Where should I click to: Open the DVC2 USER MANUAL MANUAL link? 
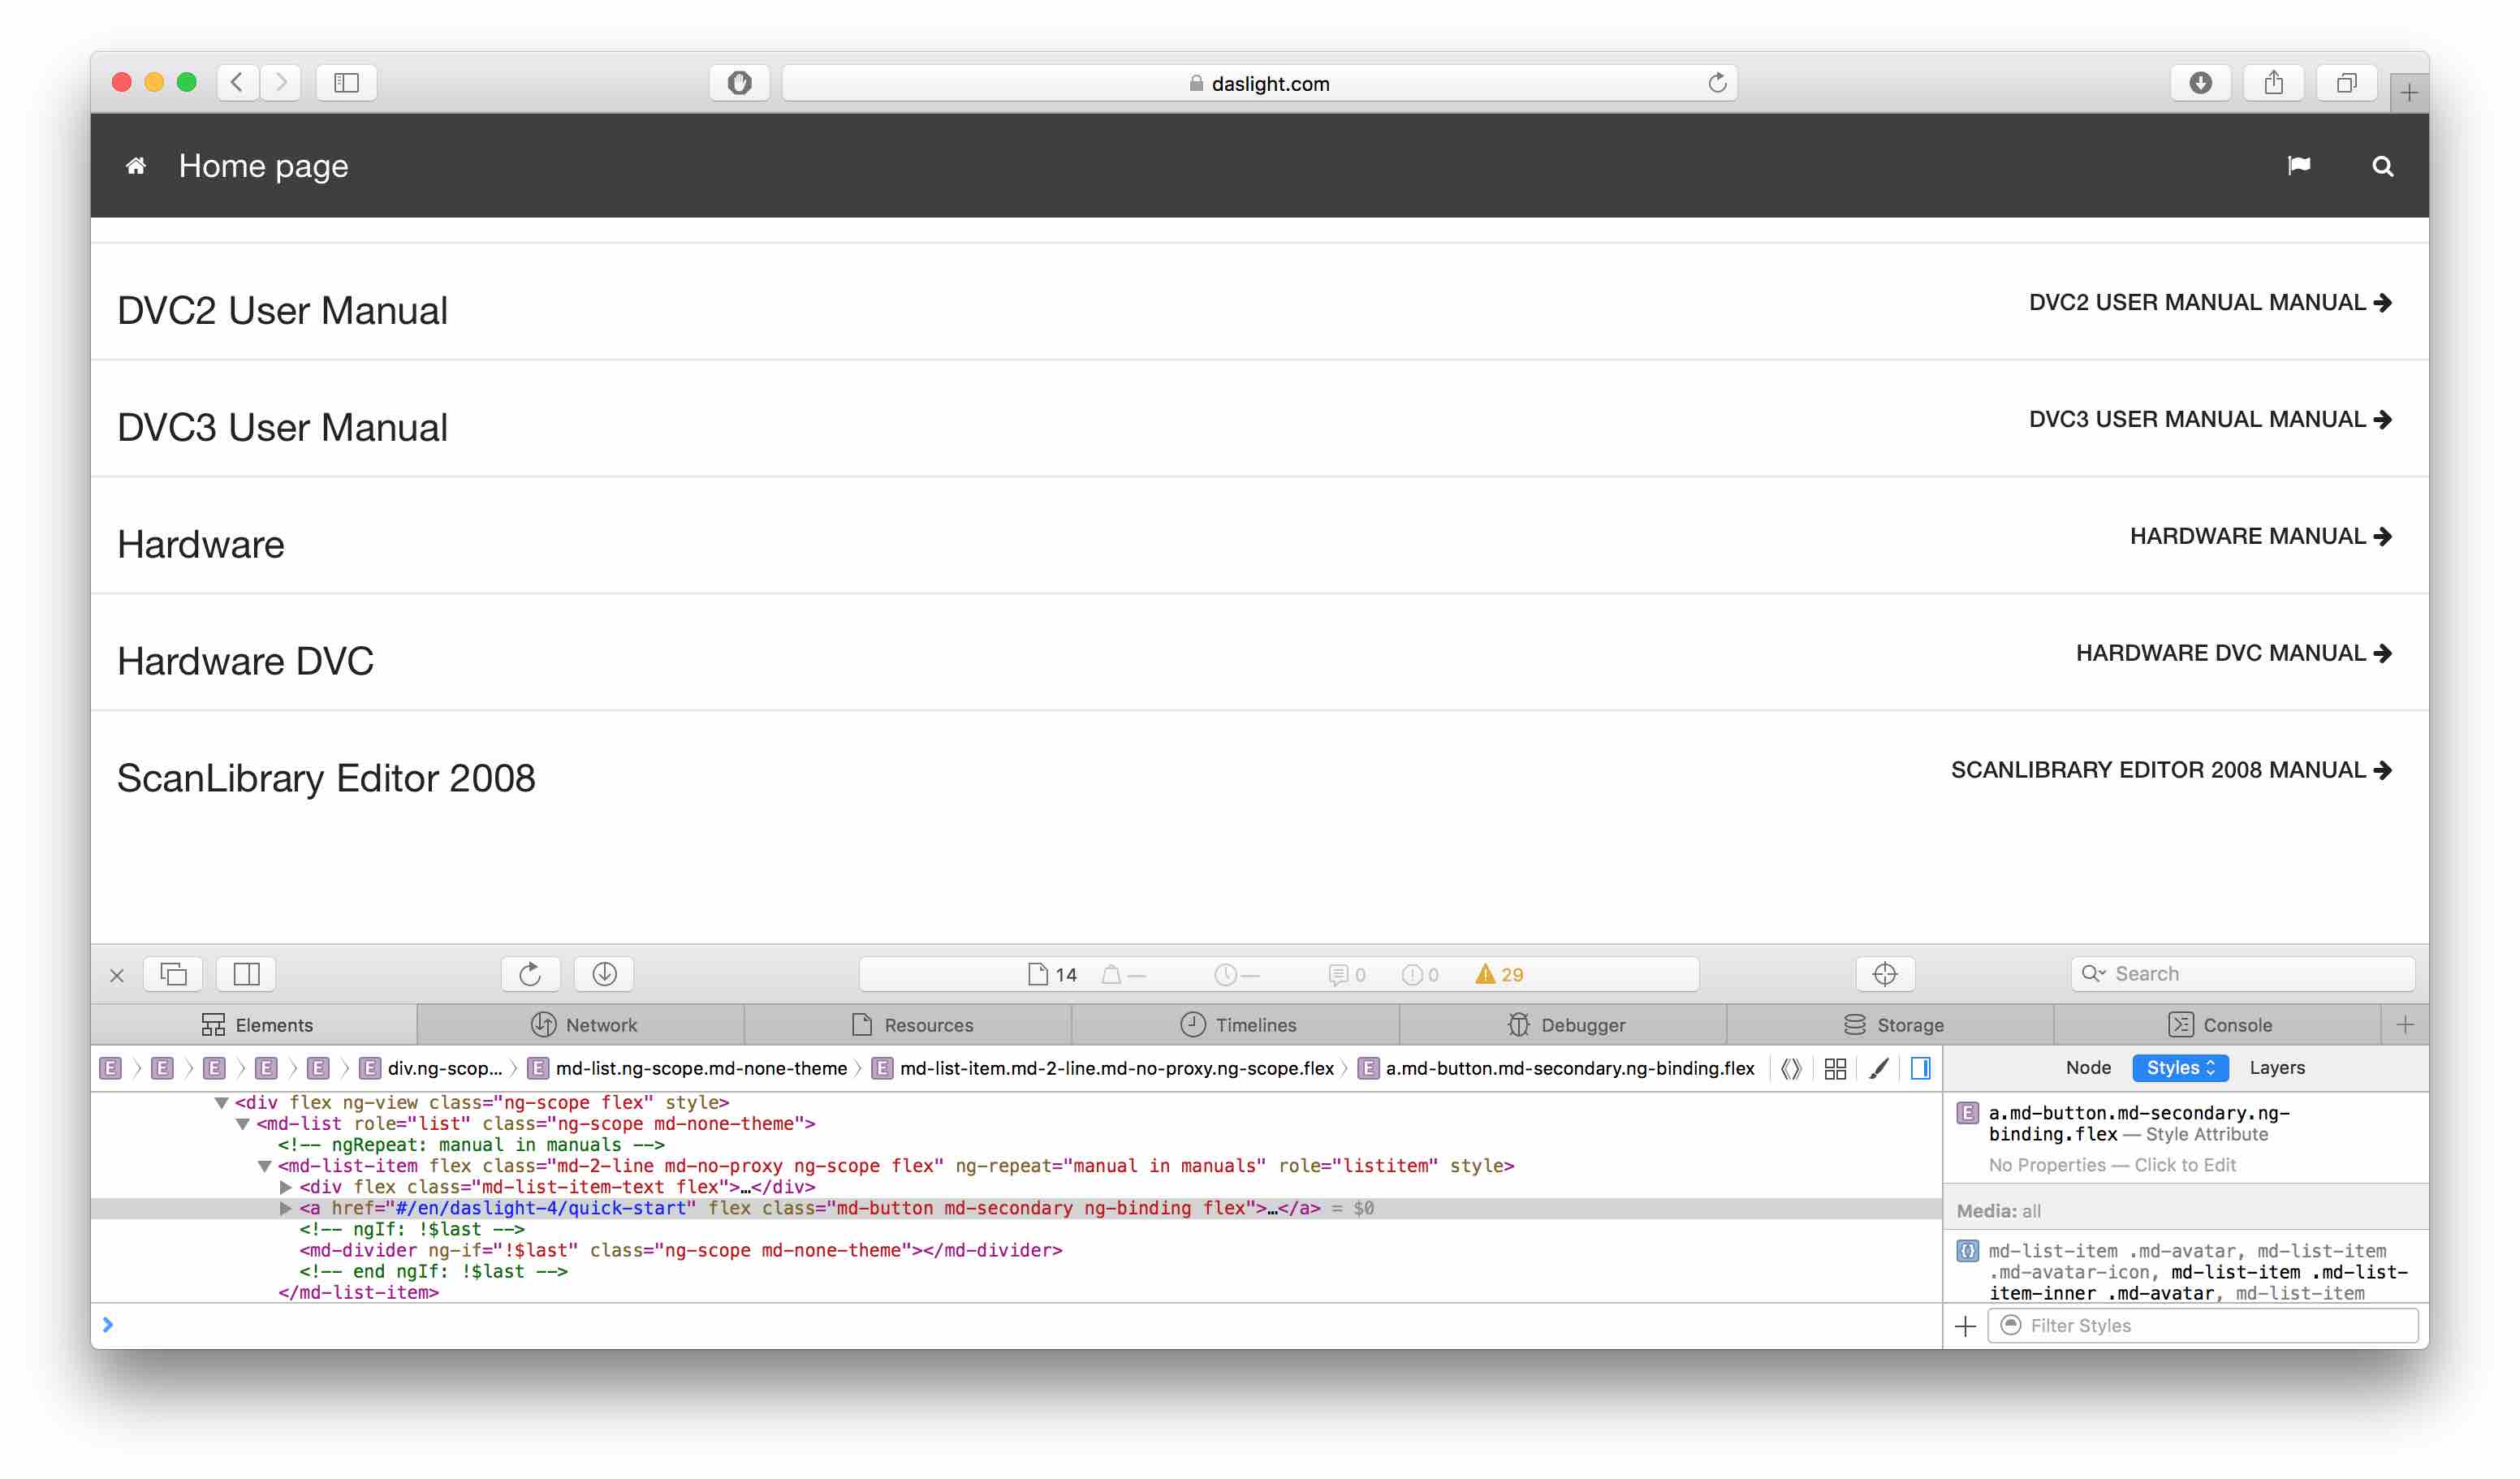tap(2210, 303)
